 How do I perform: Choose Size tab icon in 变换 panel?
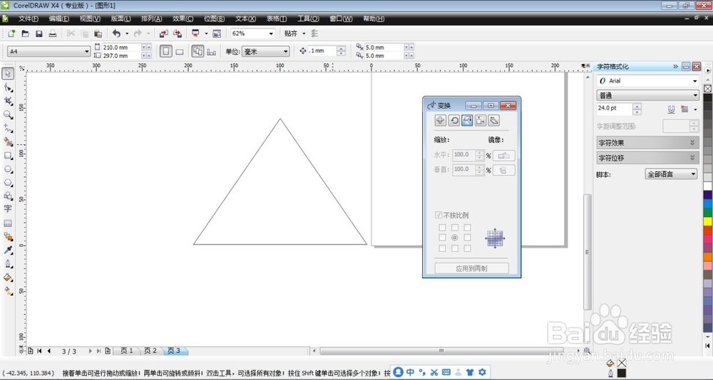tap(481, 120)
